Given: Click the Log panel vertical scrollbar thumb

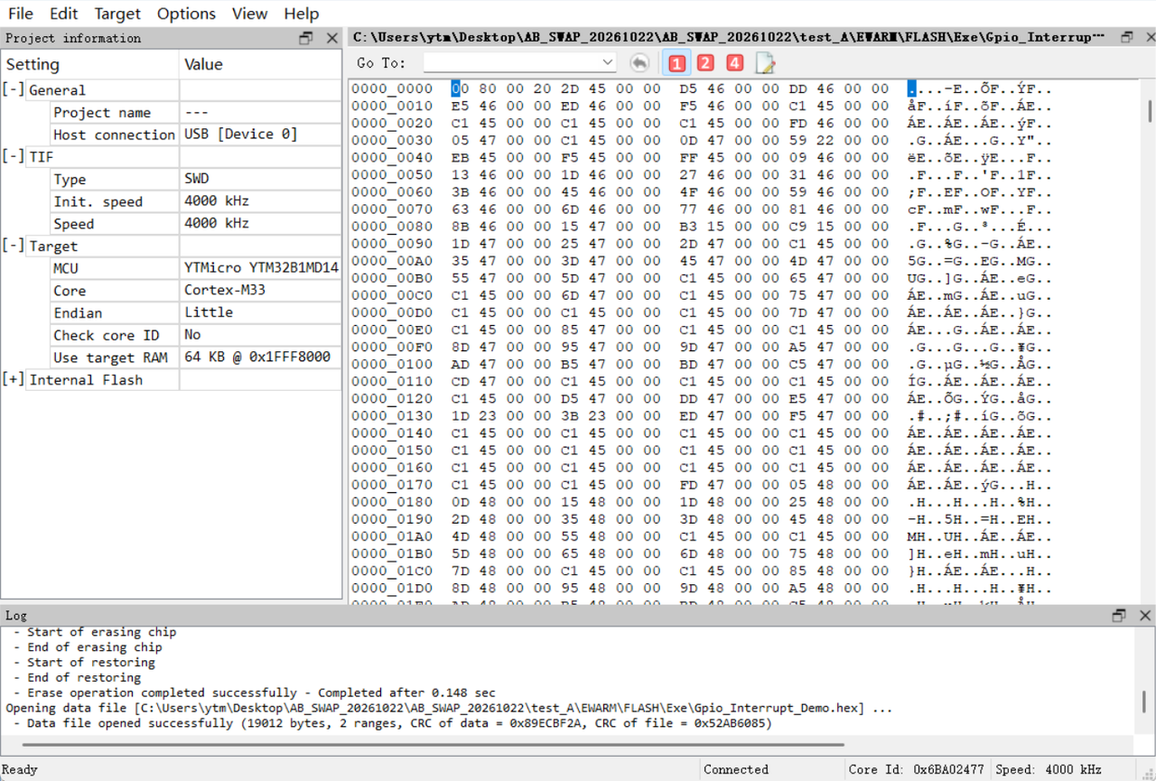Looking at the screenshot, I should pyautogui.click(x=1144, y=702).
